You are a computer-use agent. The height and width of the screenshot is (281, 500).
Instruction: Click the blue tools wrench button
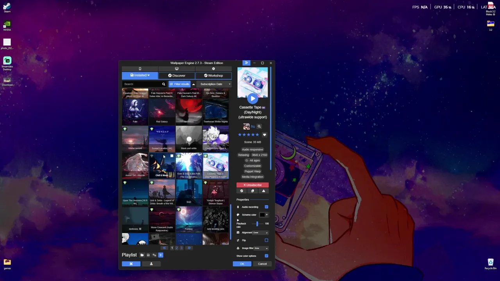131,264
